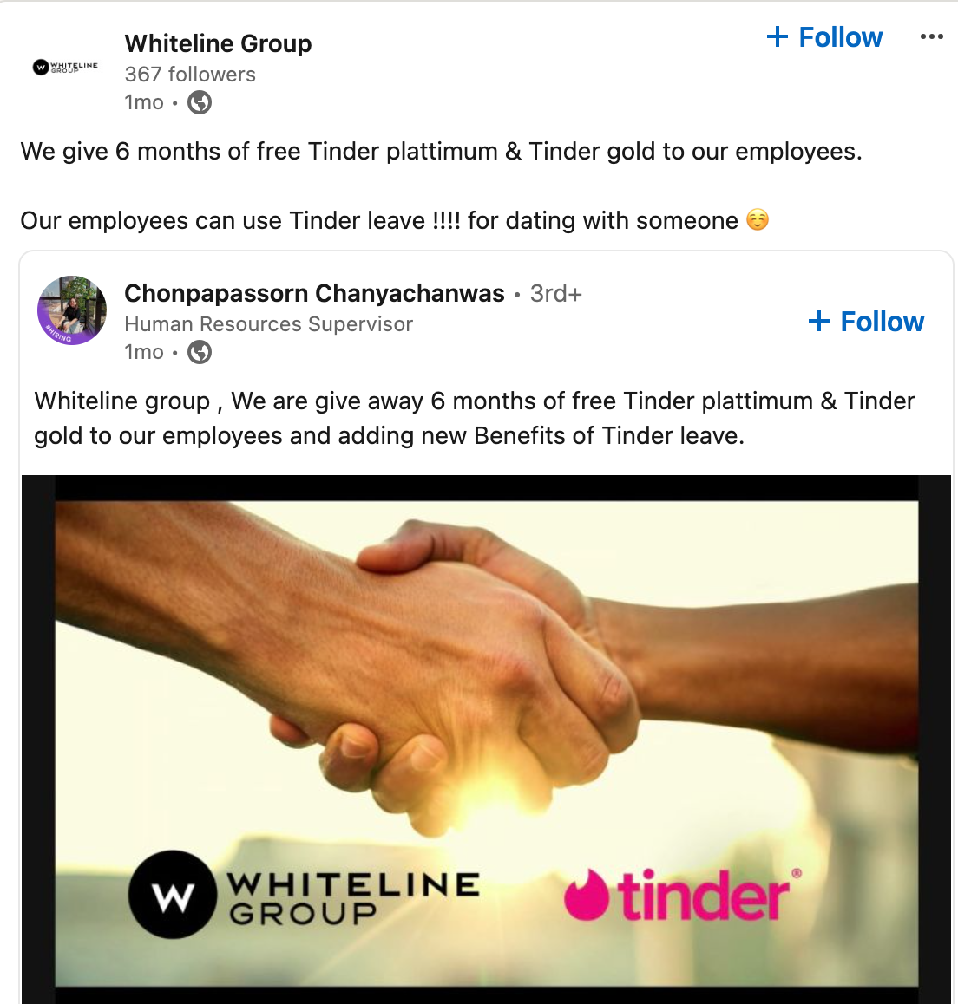Click the 3rd+ connection degree label
The width and height of the screenshot is (958, 1004).
(x=555, y=293)
